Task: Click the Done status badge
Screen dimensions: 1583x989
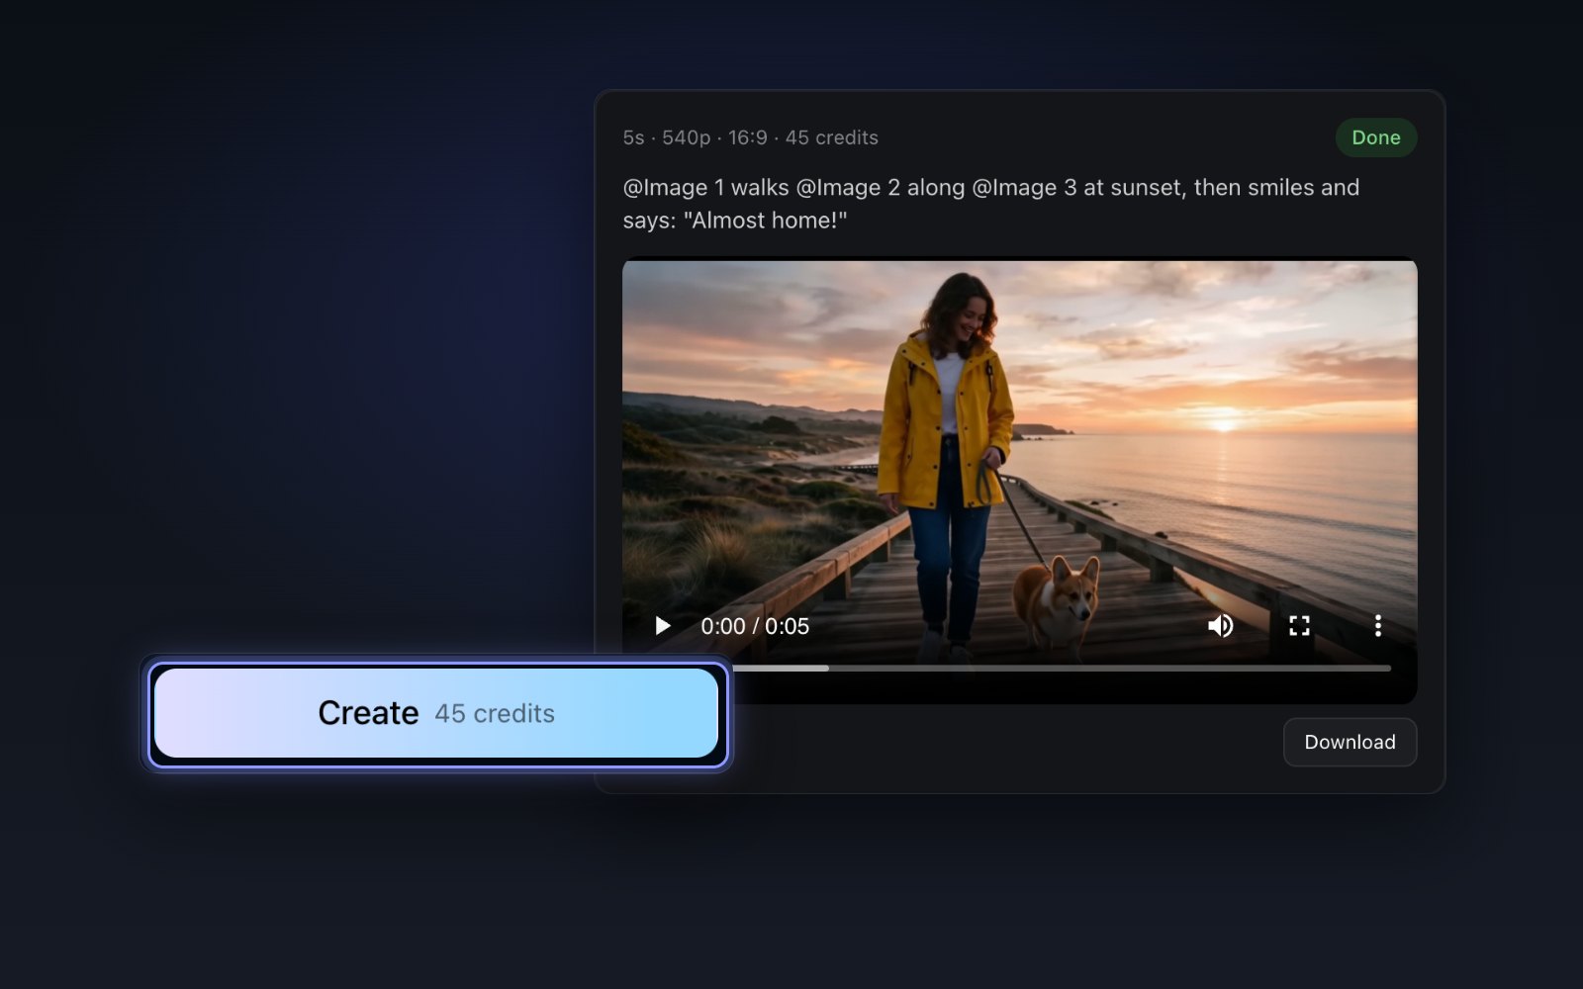Action: (1376, 137)
